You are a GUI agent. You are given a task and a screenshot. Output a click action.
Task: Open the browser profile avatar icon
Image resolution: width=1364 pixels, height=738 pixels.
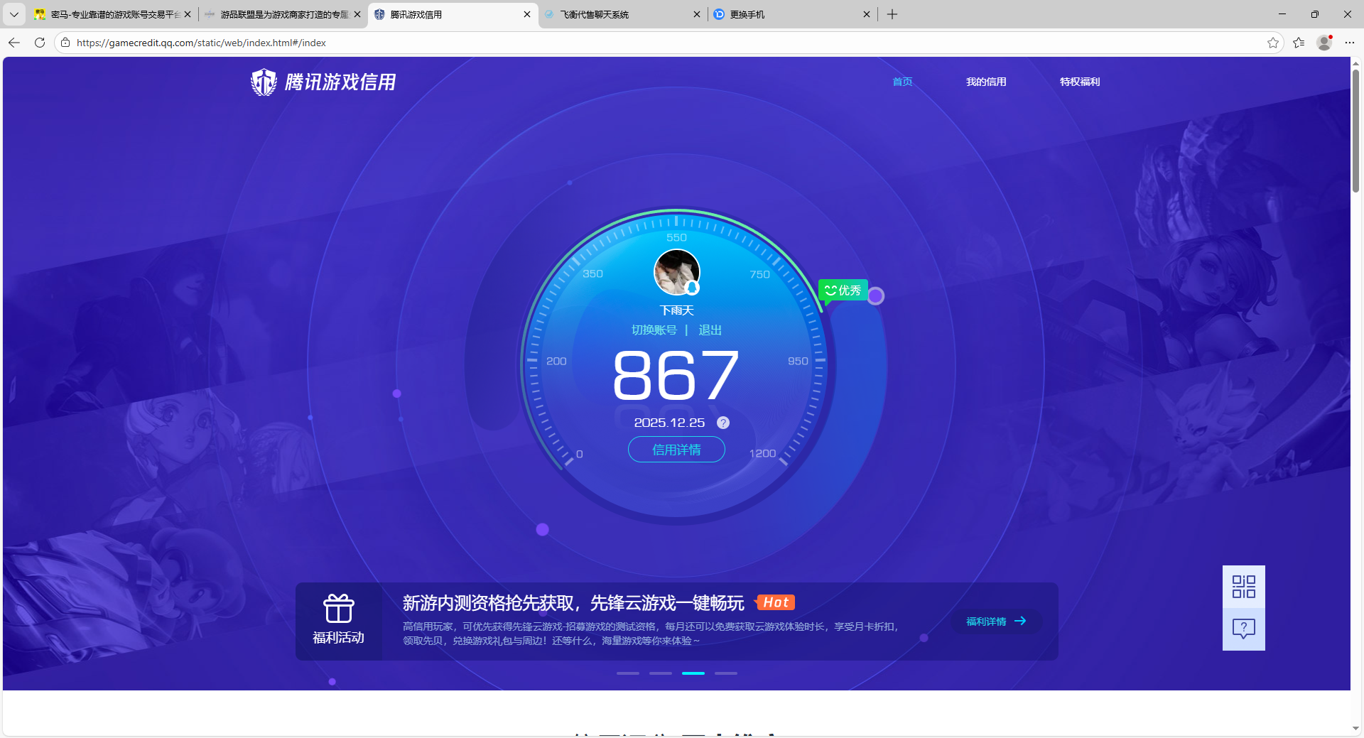1324,43
